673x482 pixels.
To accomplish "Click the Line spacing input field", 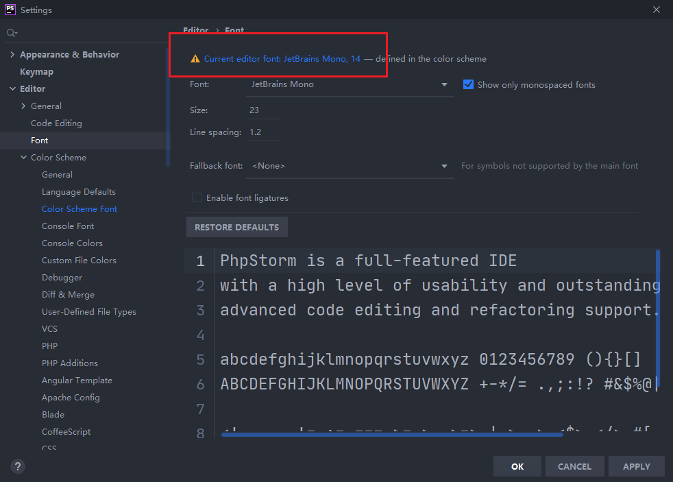I will pyautogui.click(x=263, y=132).
